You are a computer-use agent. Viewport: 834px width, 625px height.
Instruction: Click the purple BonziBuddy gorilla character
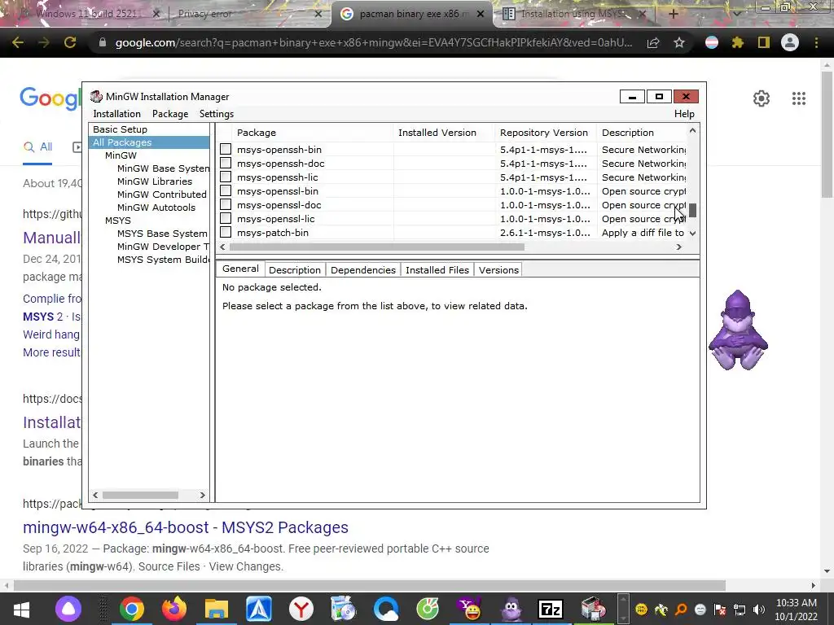click(738, 330)
